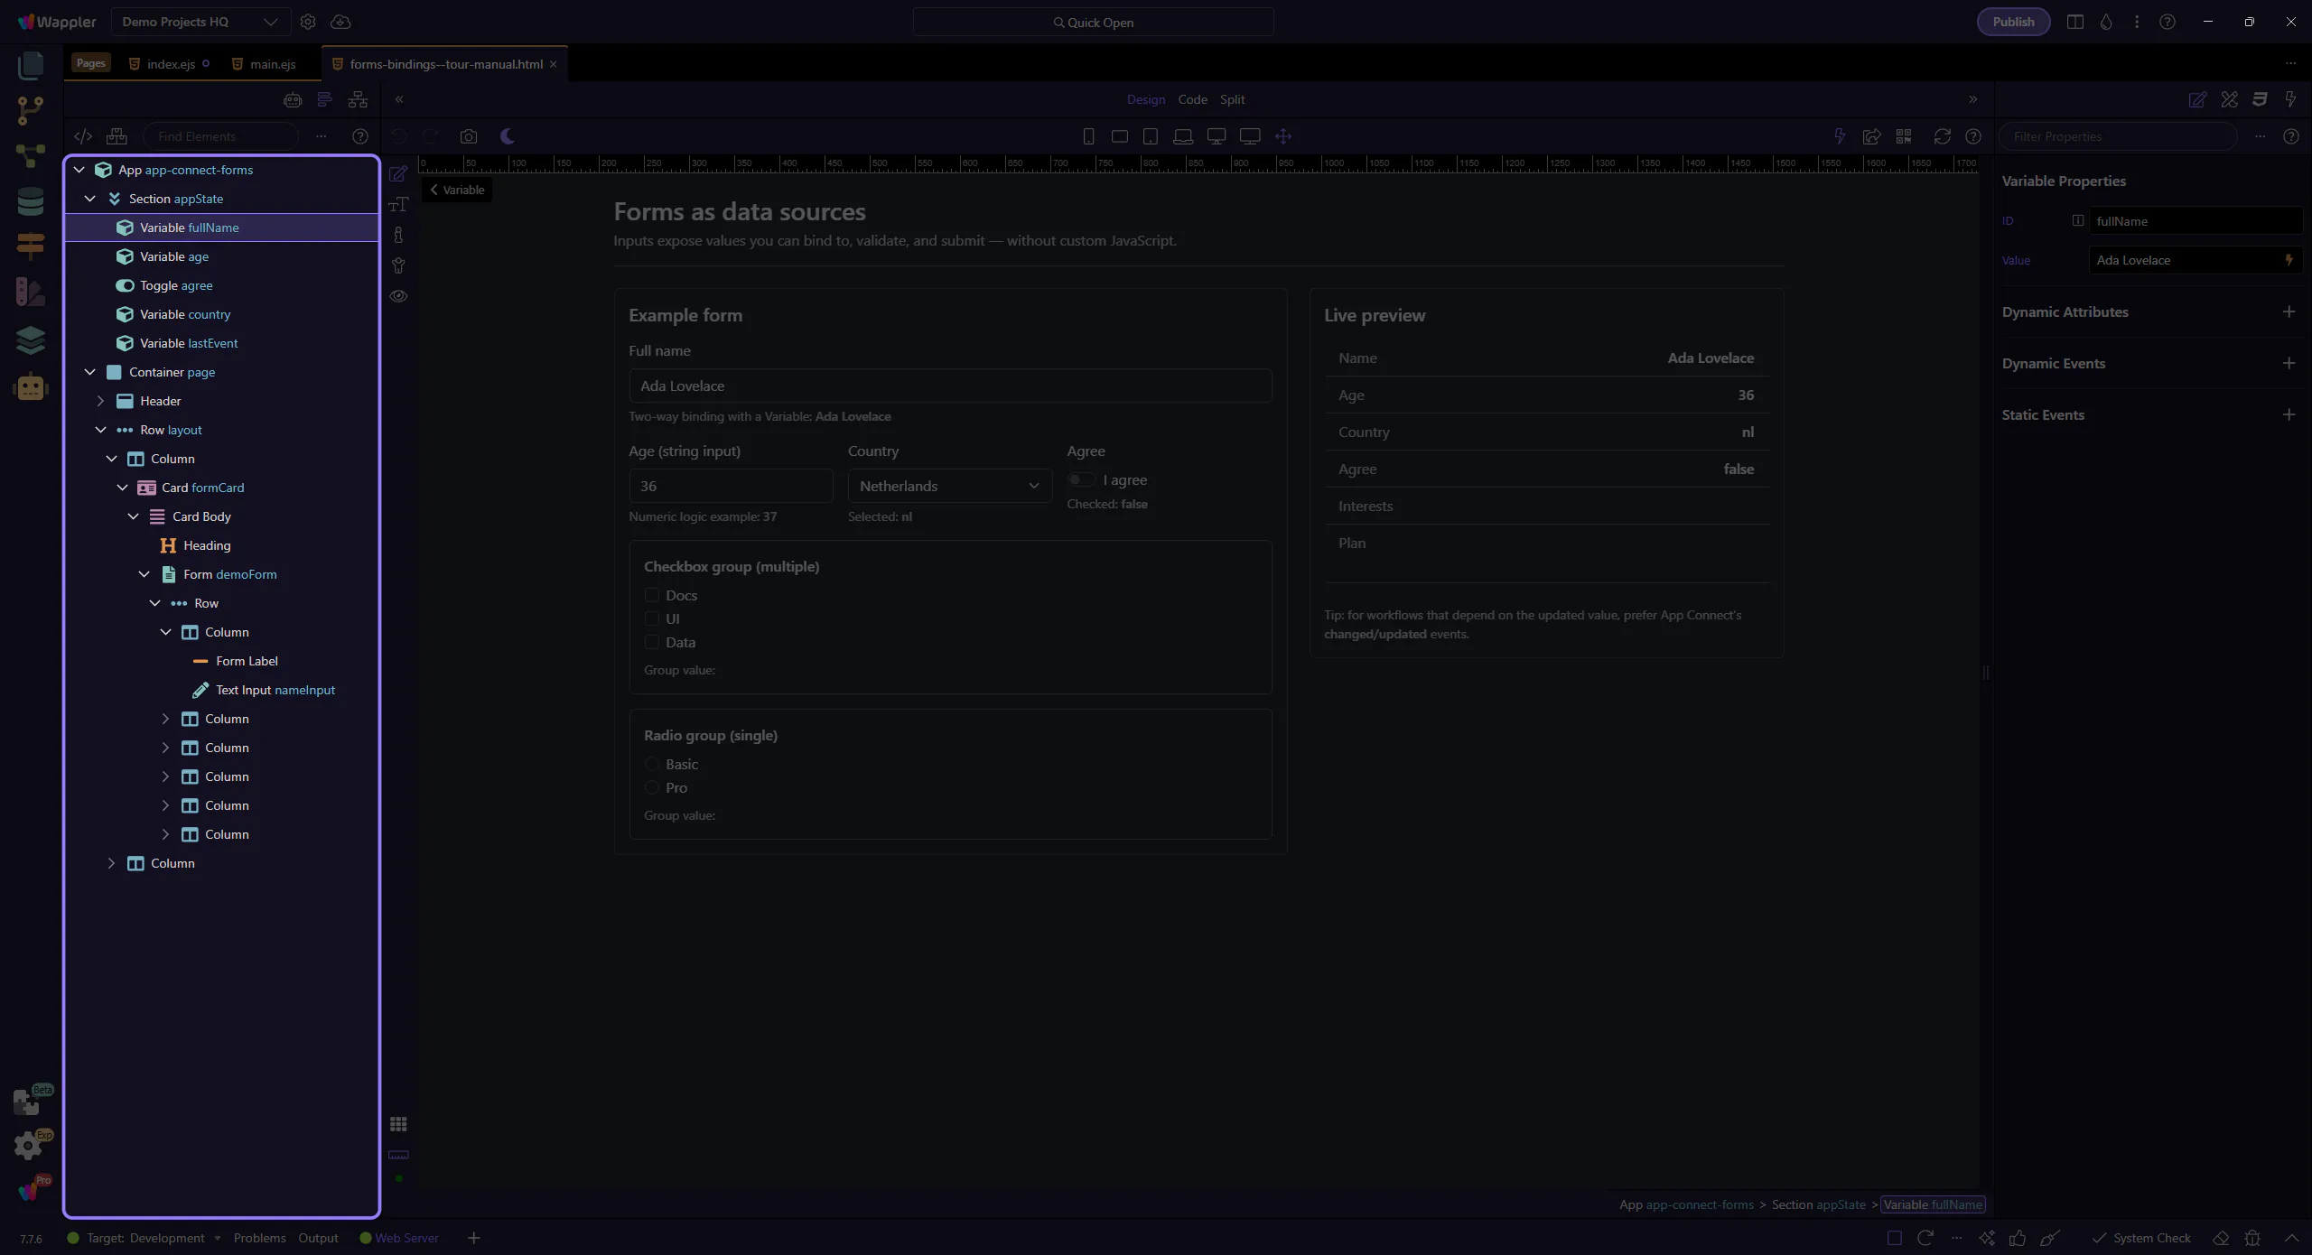The width and height of the screenshot is (2312, 1255).
Task: Collapse the Form demoForm node
Action: [x=144, y=574]
